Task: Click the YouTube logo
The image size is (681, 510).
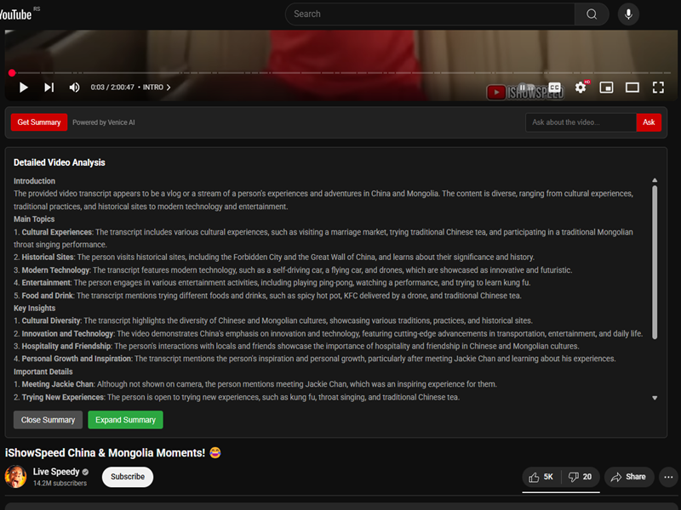Action: [x=15, y=14]
